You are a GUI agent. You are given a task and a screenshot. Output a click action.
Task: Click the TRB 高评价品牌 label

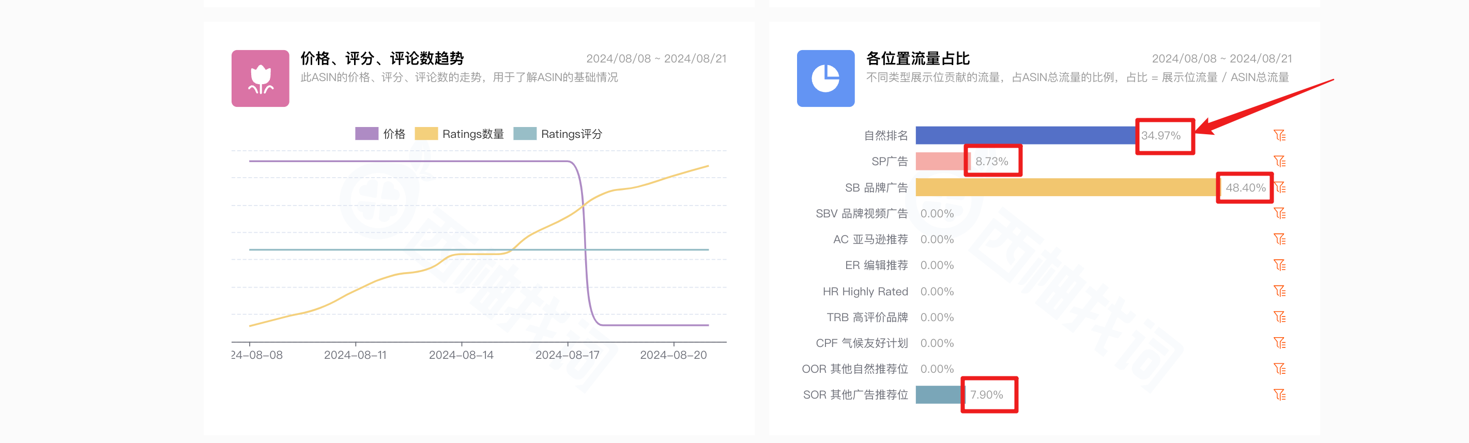click(867, 317)
